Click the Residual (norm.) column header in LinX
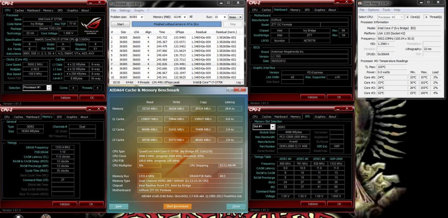This screenshot has width=448, height=218. [x=226, y=32]
